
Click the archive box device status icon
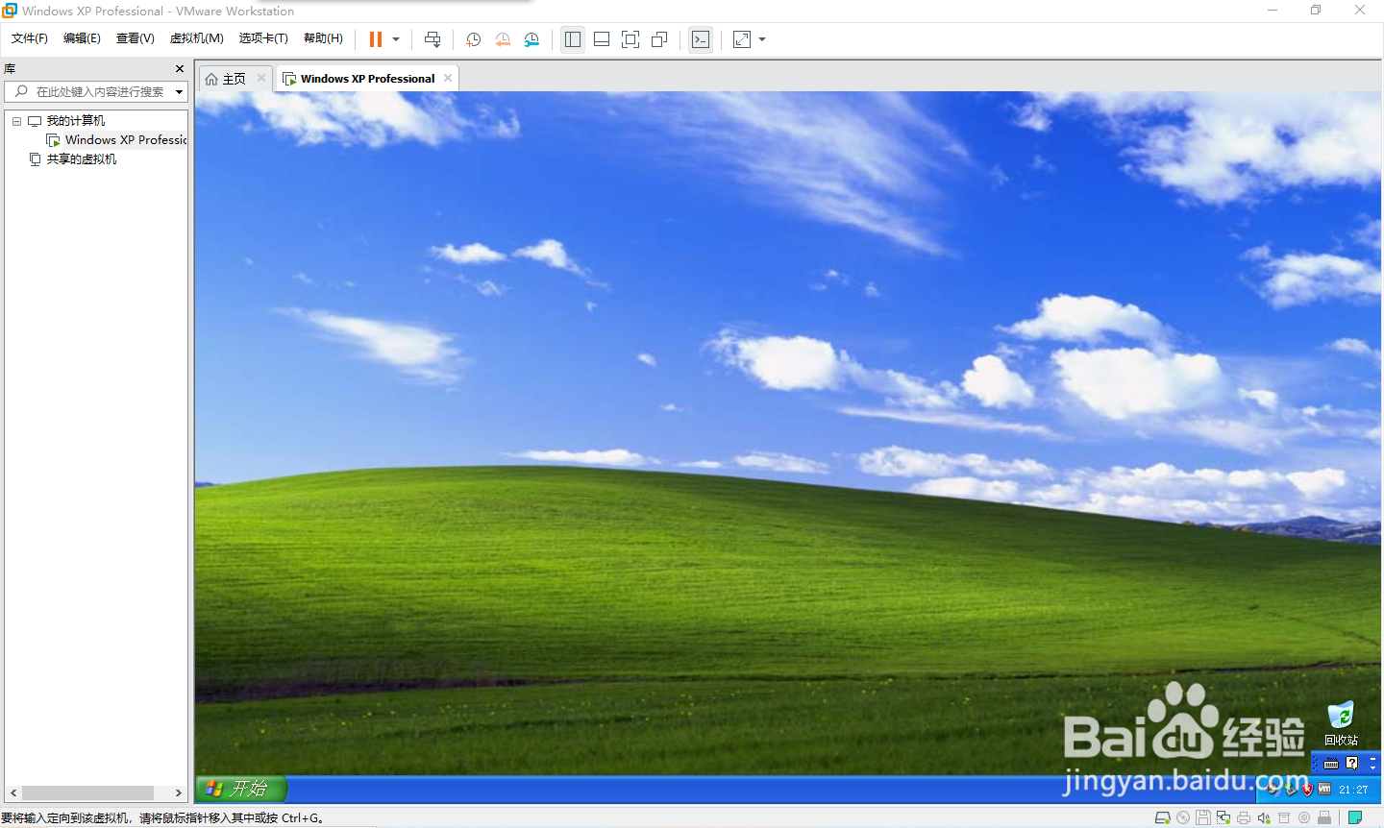(x=1284, y=817)
